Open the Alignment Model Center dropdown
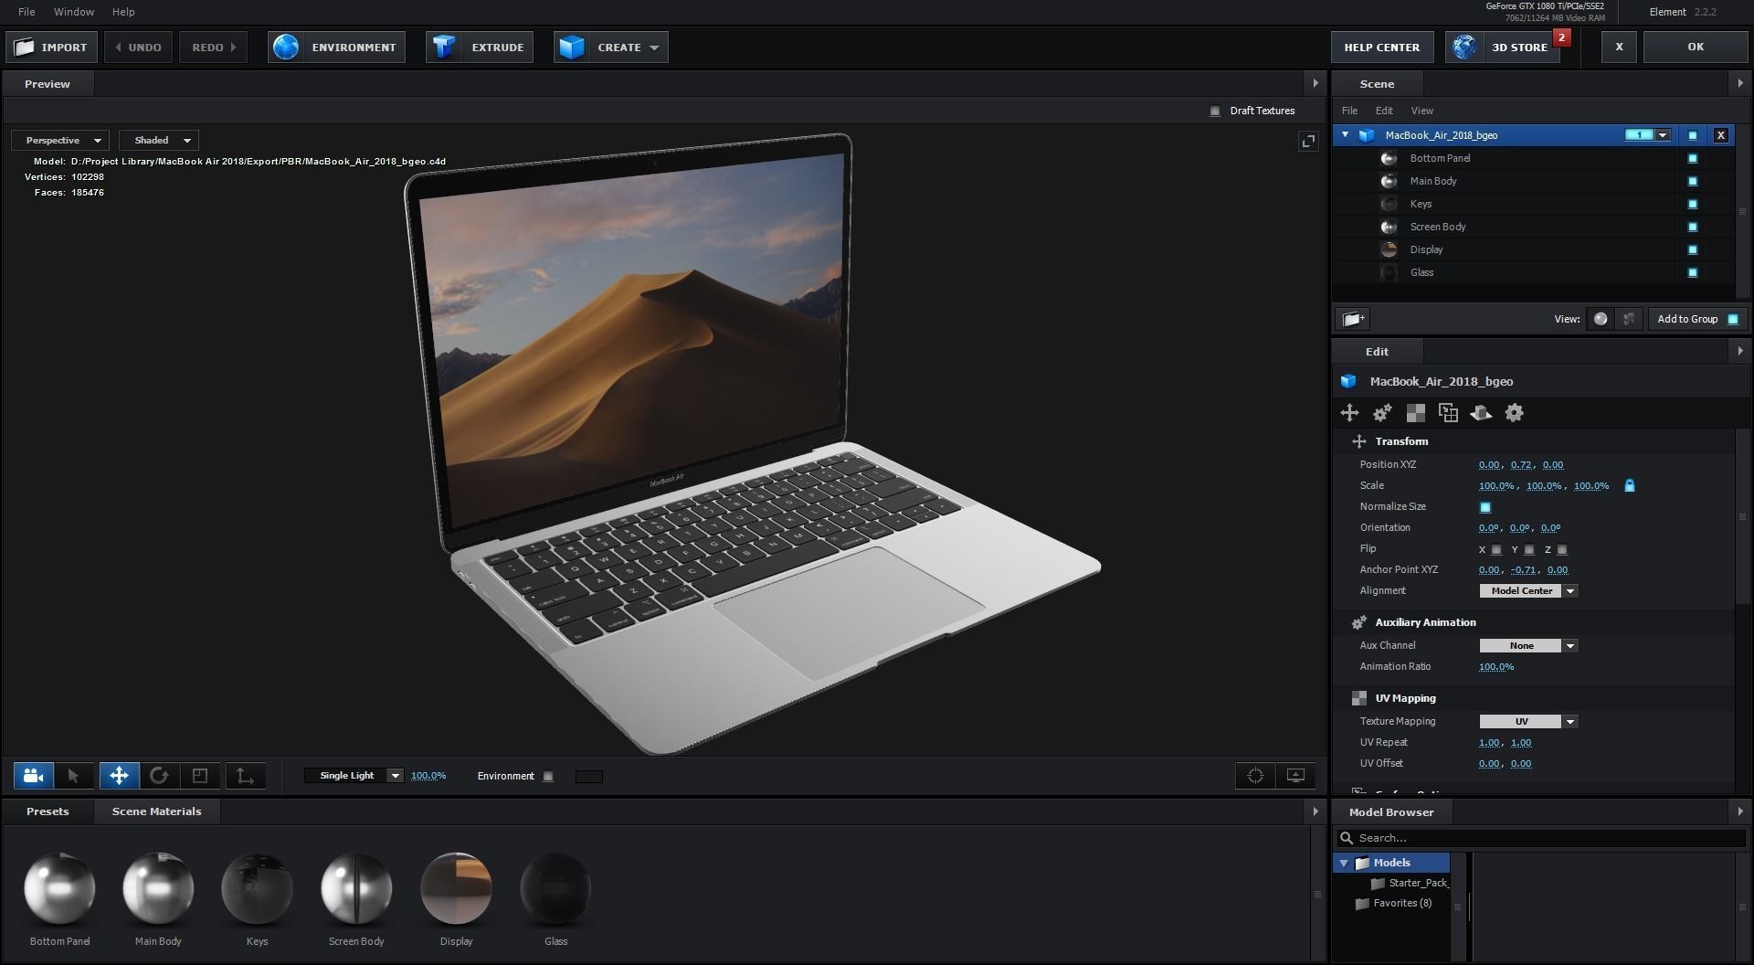The width and height of the screenshot is (1754, 965). tap(1528, 591)
